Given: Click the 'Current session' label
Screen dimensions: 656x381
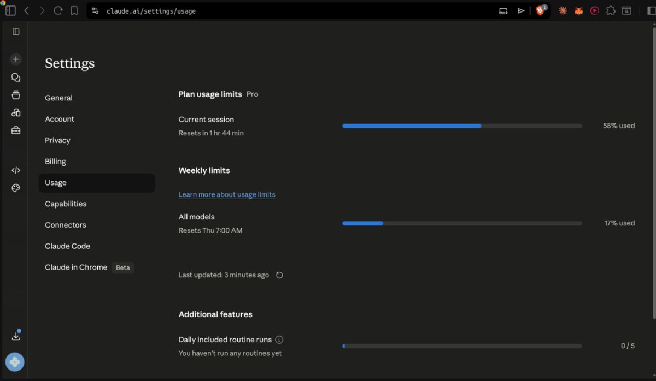Looking at the screenshot, I should (x=206, y=120).
